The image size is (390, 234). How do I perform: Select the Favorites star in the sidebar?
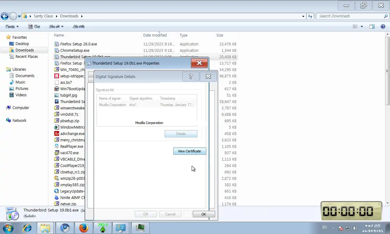9,37
